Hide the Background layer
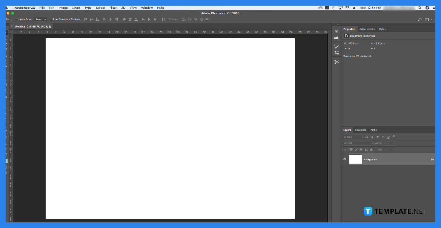 coord(344,159)
